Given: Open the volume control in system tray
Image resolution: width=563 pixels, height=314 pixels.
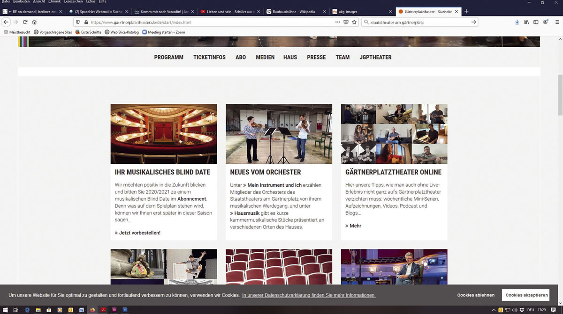Looking at the screenshot, I should pyautogui.click(x=515, y=310).
